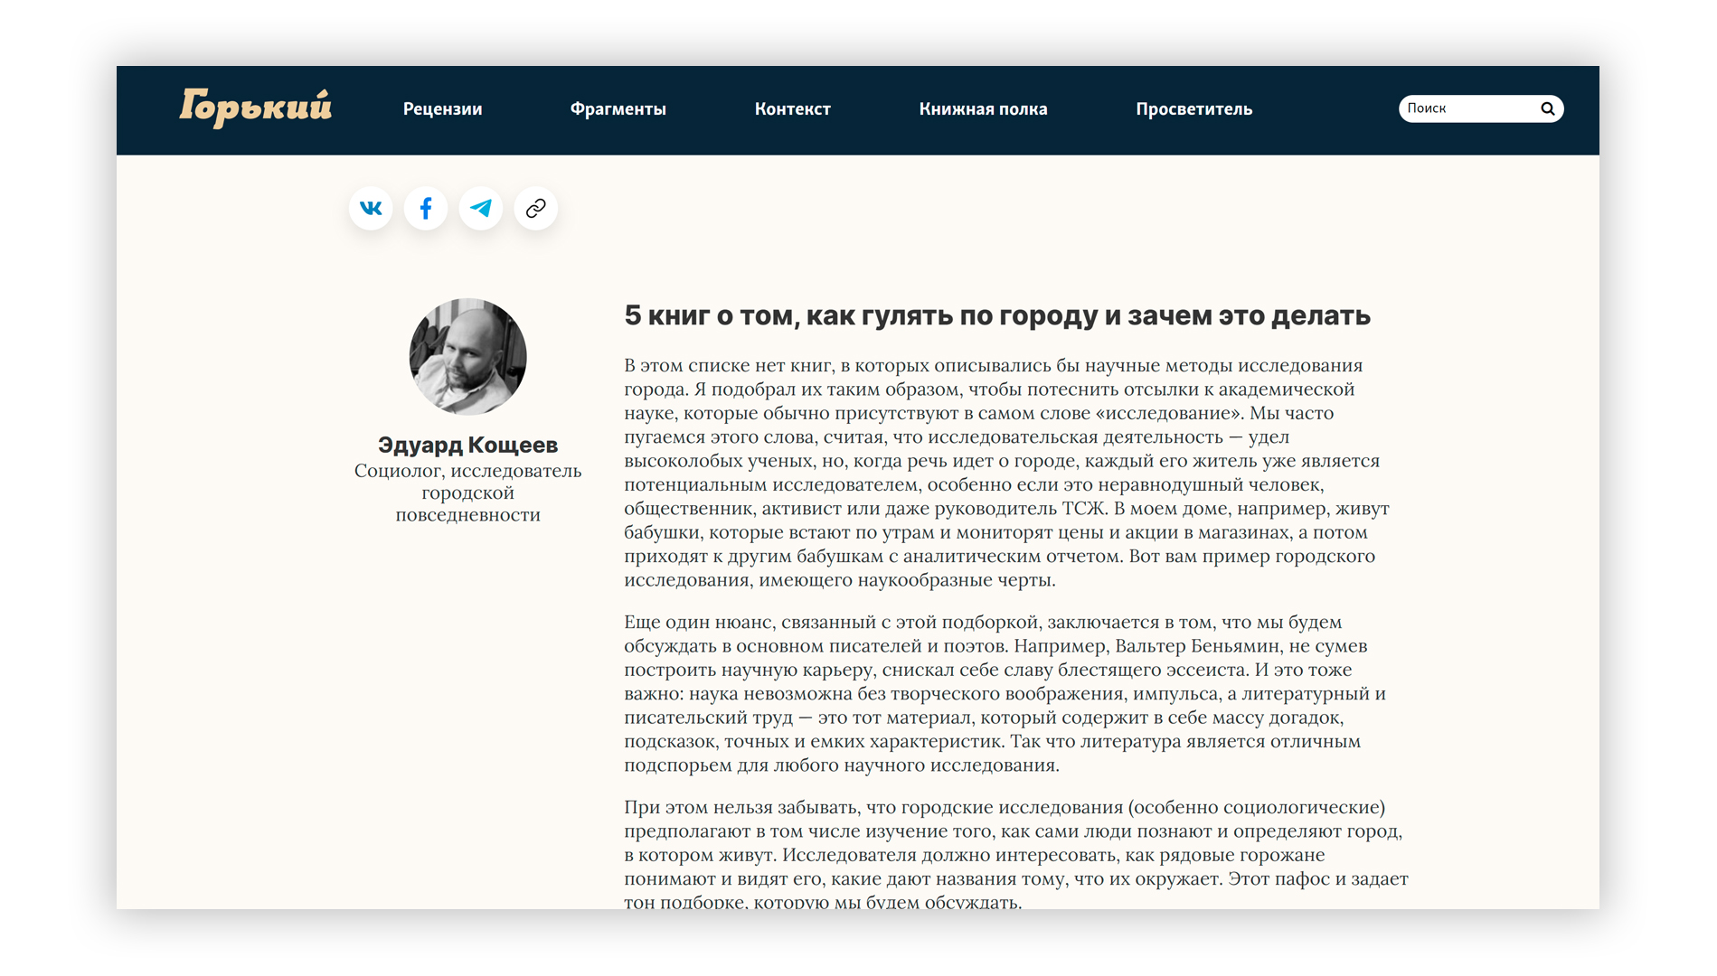Select the Просветитель menu item
Image resolution: width=1717 pixels, height=976 pixels.
click(1193, 109)
